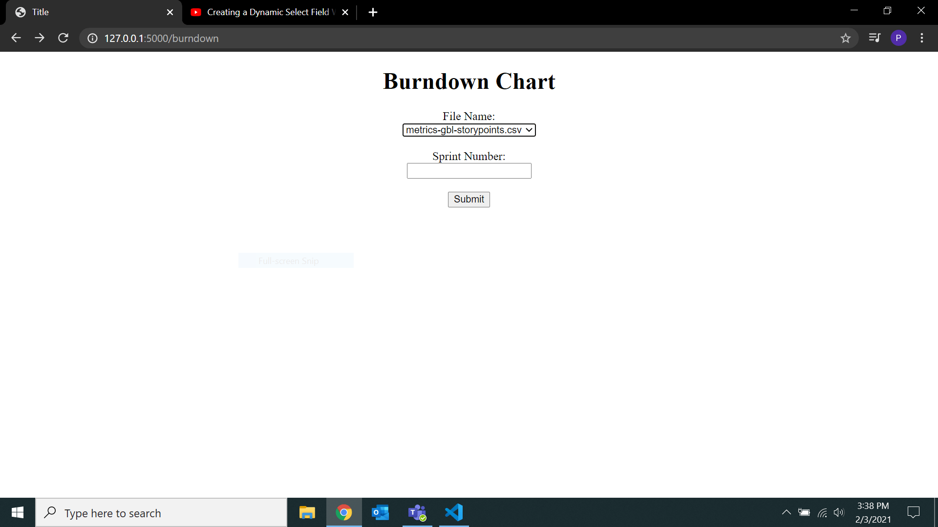938x527 pixels.
Task: Select metrics-gbl-storypoints.csv from the file dropdown
Action: 464,130
